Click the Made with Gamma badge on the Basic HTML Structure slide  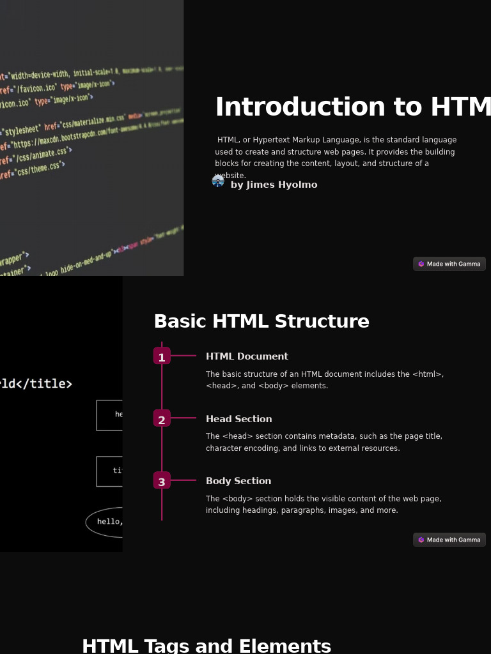click(x=449, y=539)
